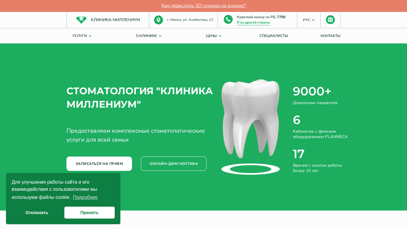The image size is (407, 229).
Task: Open the СПЕЦИАЛИСТЫ page
Action: click(274, 36)
